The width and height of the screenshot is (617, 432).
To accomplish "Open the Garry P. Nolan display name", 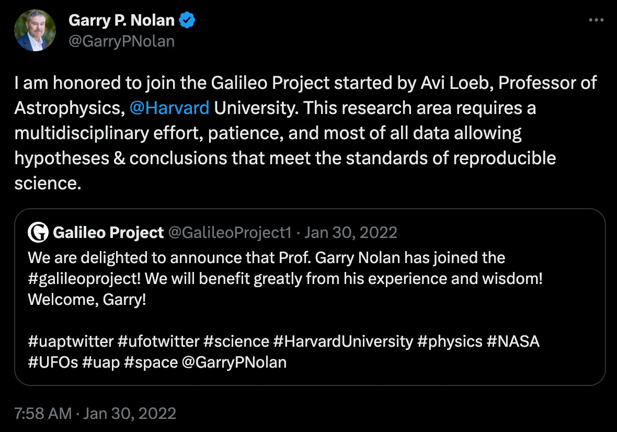I will (121, 20).
